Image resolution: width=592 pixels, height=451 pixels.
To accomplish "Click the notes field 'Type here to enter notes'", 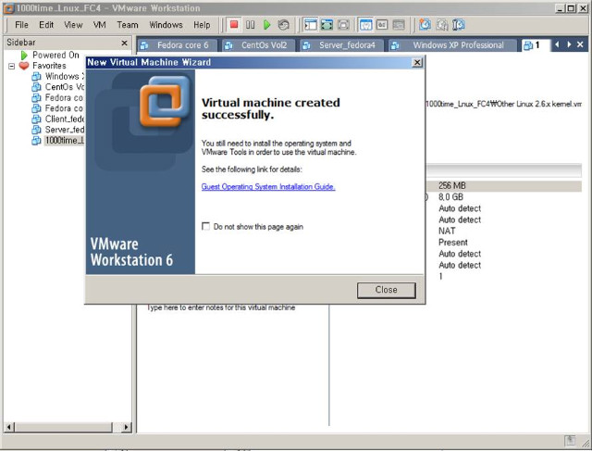I will (221, 307).
